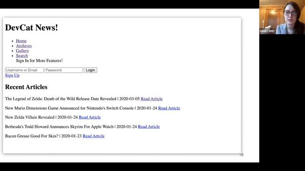This screenshot has height=171, width=305.
Task: Click the date 2020-03-05 text
Action: click(129, 99)
